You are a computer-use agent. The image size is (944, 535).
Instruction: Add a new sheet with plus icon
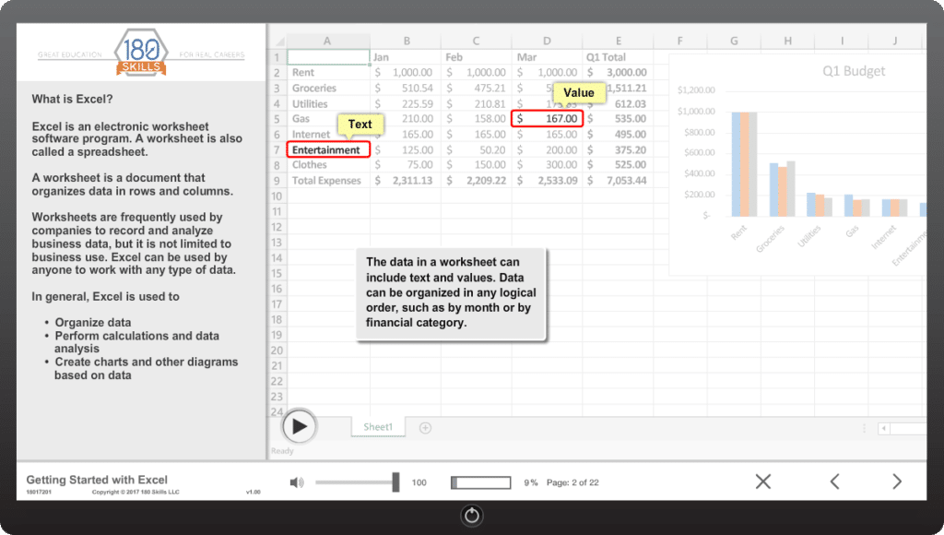[425, 427]
